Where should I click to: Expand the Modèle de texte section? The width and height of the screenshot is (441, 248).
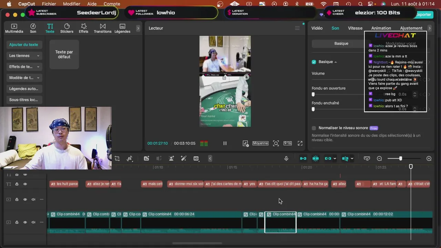pos(24,78)
